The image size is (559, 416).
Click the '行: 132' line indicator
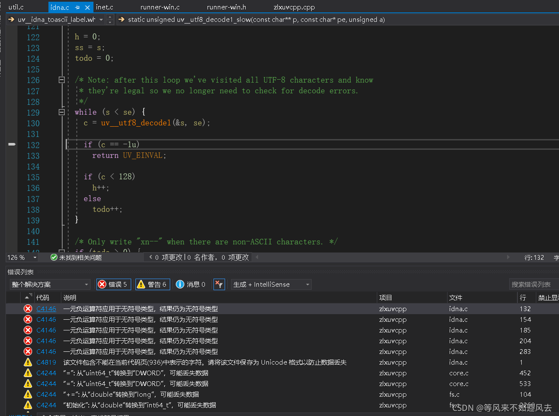[534, 258]
